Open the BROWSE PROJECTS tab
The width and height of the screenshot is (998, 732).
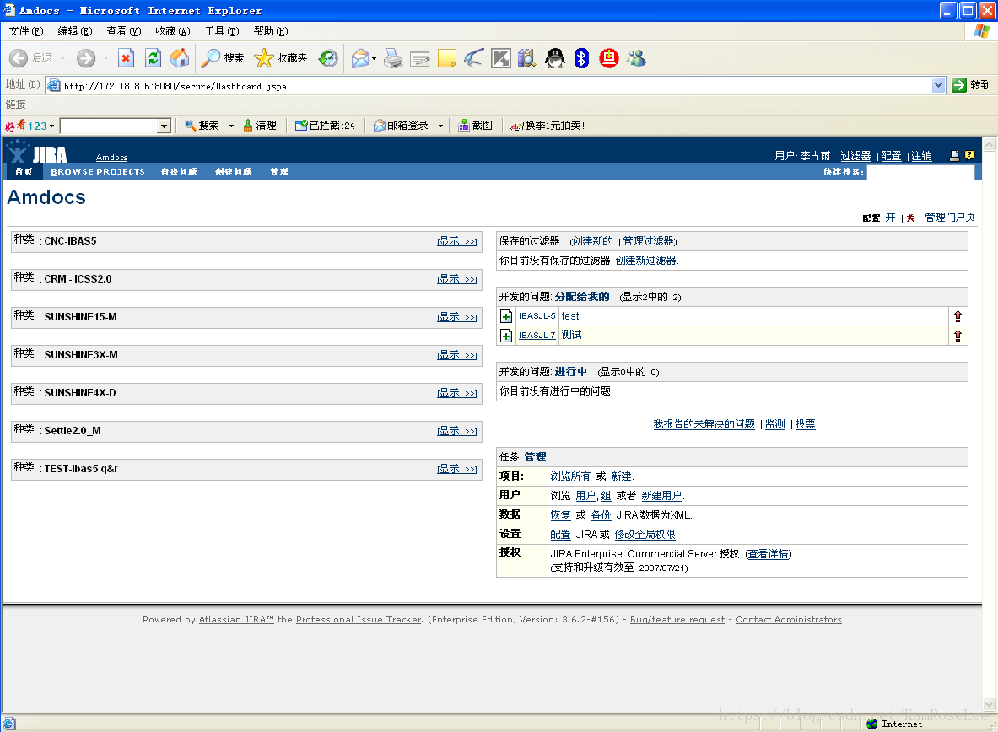pyautogui.click(x=98, y=172)
